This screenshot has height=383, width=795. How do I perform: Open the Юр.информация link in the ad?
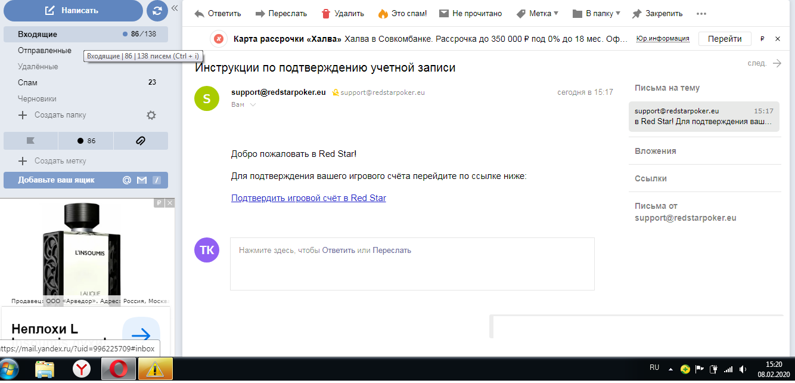(663, 39)
